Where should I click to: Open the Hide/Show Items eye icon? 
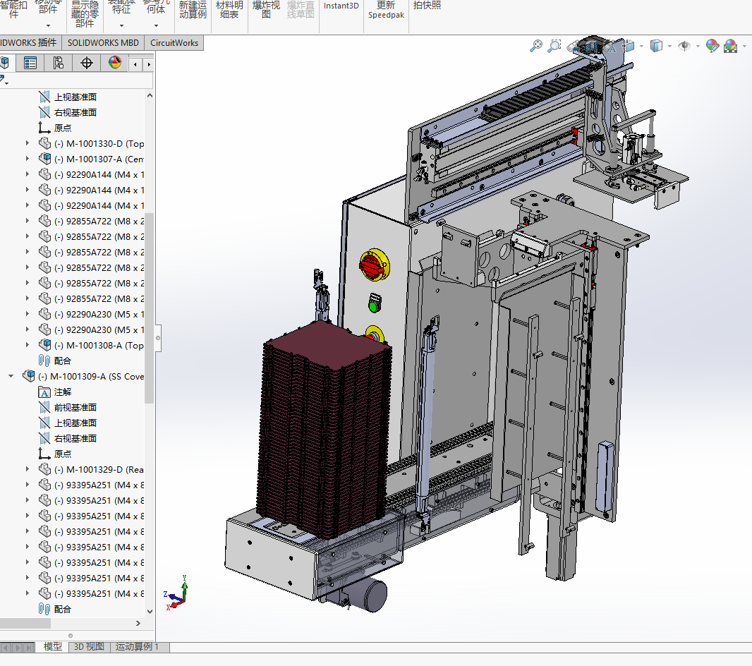(684, 46)
